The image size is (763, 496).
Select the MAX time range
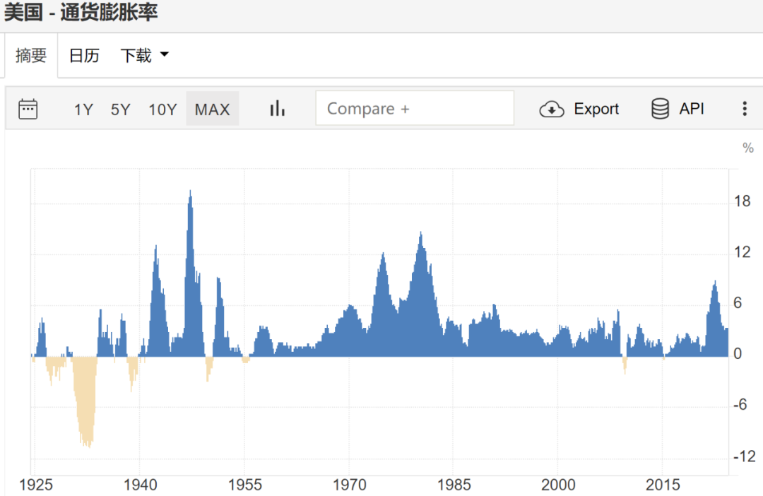pyautogui.click(x=212, y=109)
